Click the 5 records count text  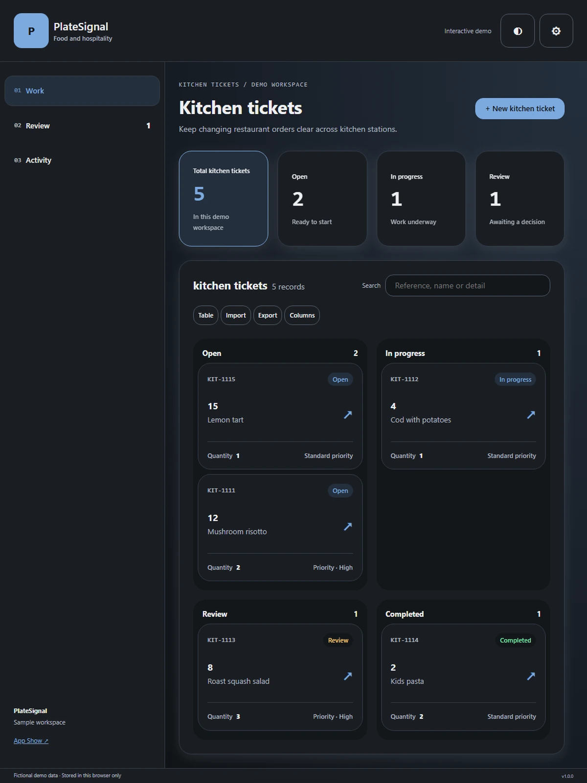click(x=288, y=287)
